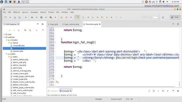Screen dimensions: 182x102
Task: Click the Save toolbar icon
Action: pyautogui.click(x=15, y=17)
